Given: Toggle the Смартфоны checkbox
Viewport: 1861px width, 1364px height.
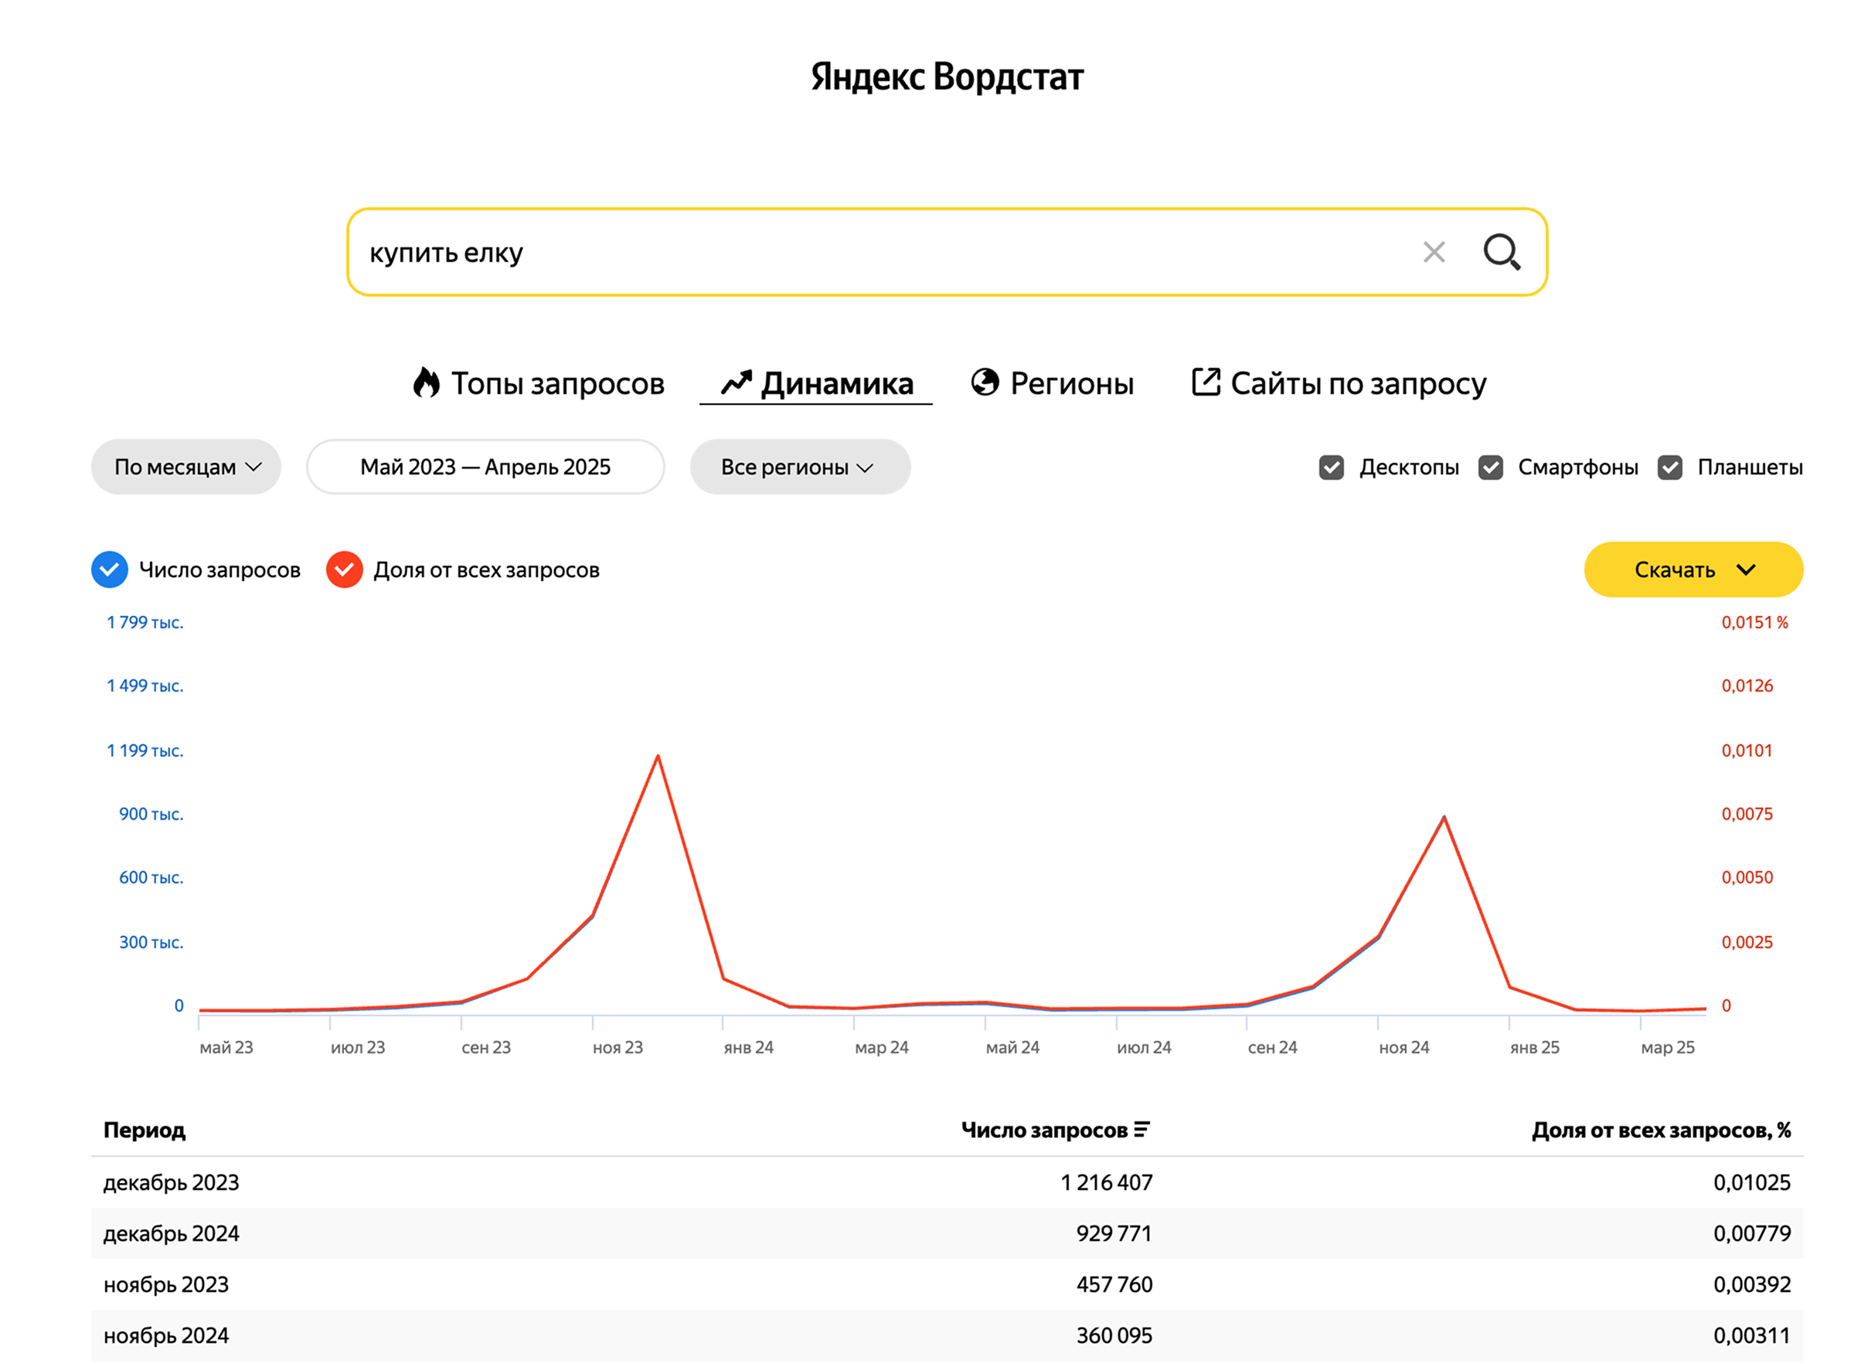Looking at the screenshot, I should (x=1490, y=468).
